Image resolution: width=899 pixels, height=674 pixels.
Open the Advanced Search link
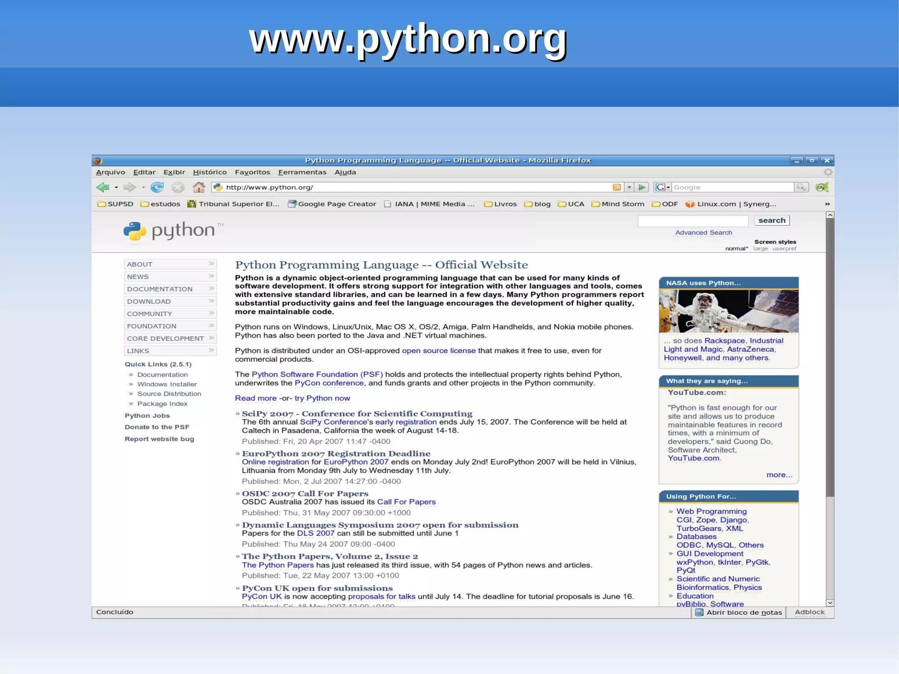(x=704, y=233)
